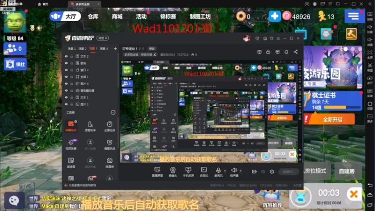Toggle visibility of 文本 1 layer
Screen dimensions: 375x211
pyautogui.click(x=66, y=98)
